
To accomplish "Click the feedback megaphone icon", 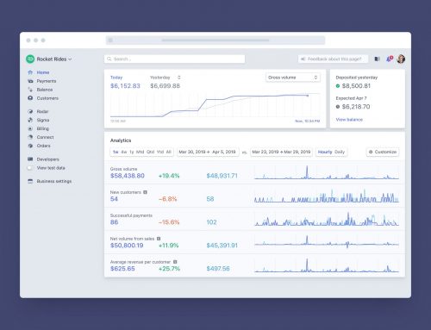I will coord(303,59).
